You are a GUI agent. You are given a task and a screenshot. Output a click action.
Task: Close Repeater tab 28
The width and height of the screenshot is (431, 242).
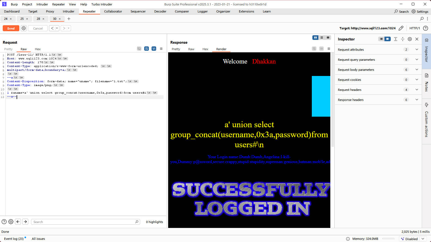coord(44,19)
